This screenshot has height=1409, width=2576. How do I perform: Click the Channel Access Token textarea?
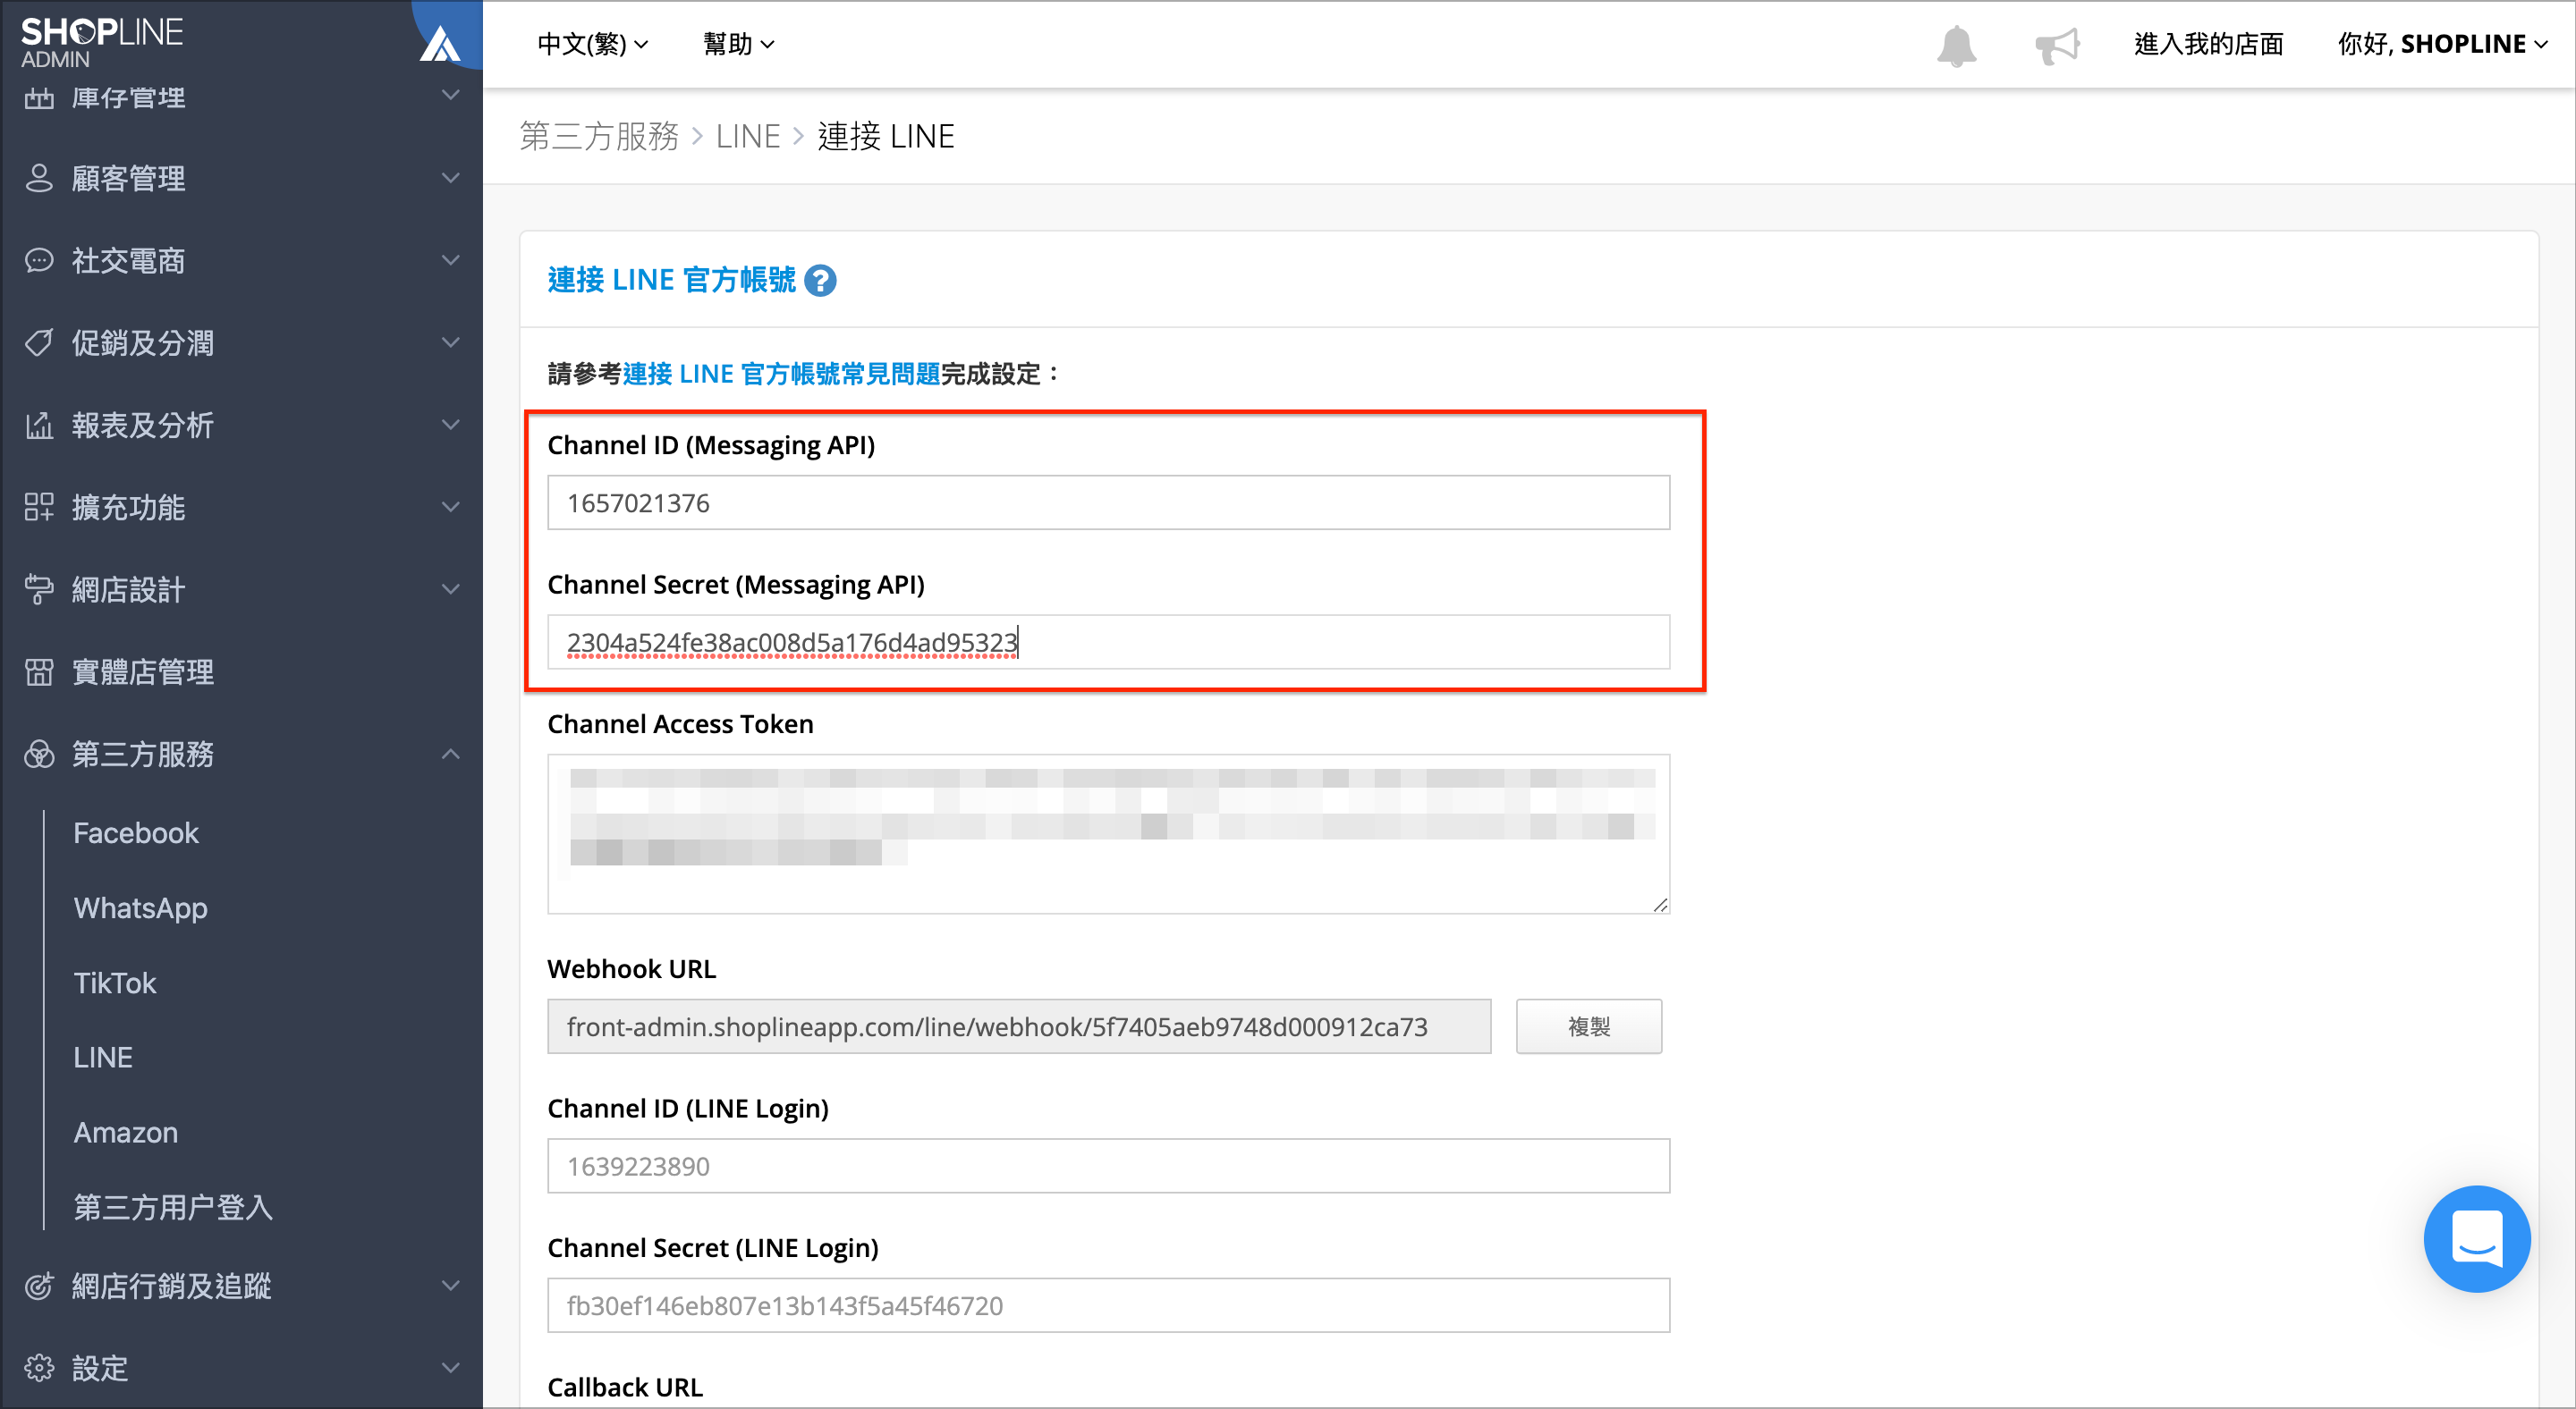point(1108,833)
